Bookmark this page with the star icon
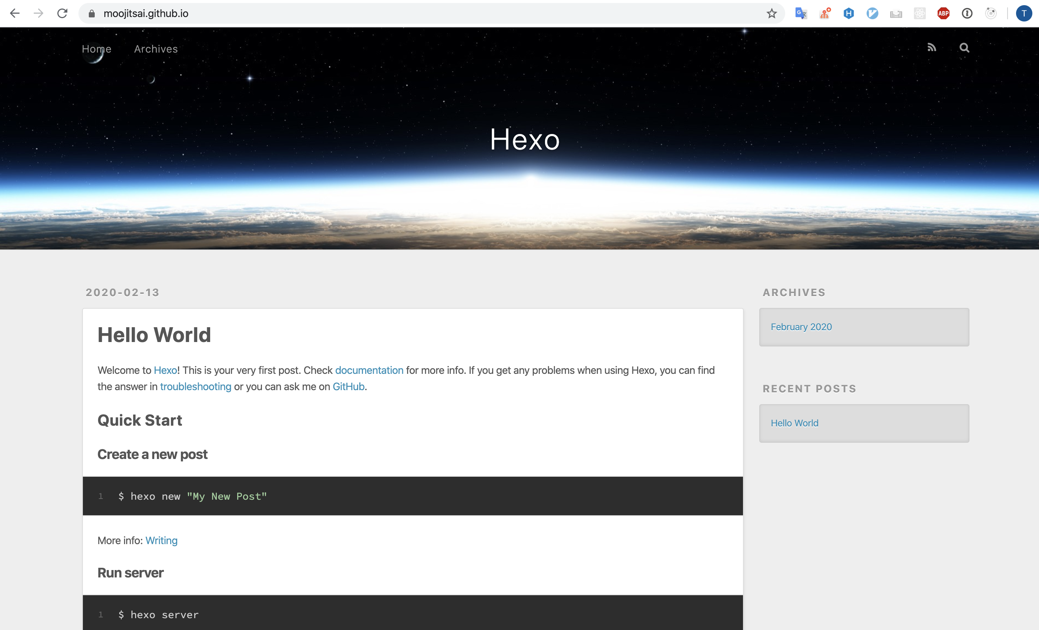1039x630 pixels. [x=771, y=13]
